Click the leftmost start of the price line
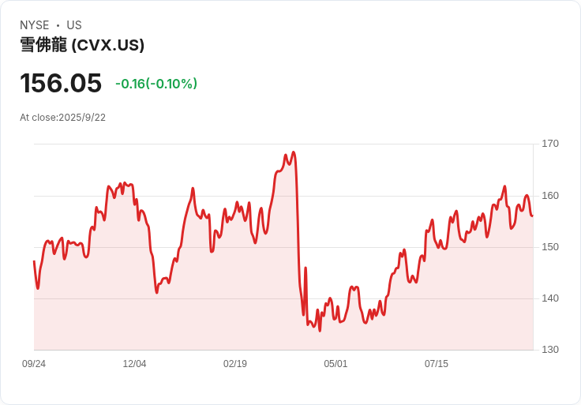Screen dimensions: 581x405 34,261
